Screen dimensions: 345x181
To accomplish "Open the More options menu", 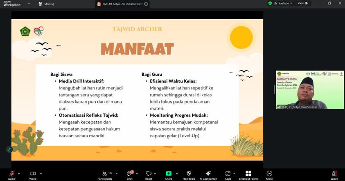I will pyautogui.click(x=269, y=174).
